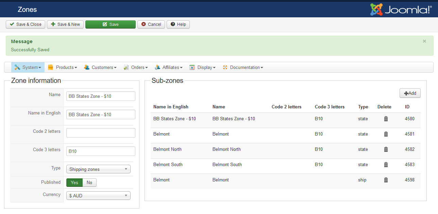Open the Type dropdown showing Shipping zones
This screenshot has width=438, height=214.
pos(98,169)
